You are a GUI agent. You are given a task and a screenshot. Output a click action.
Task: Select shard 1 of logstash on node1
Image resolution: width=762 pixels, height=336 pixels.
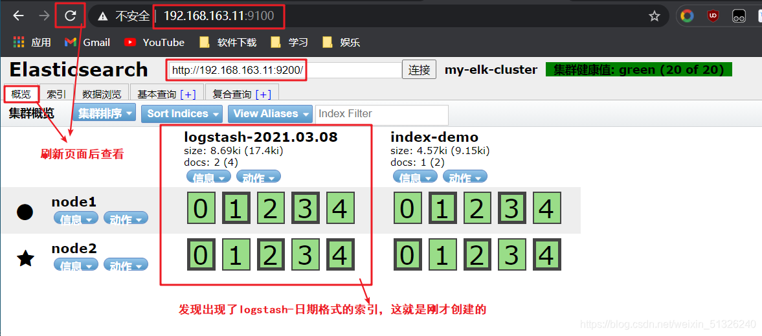tap(236, 208)
